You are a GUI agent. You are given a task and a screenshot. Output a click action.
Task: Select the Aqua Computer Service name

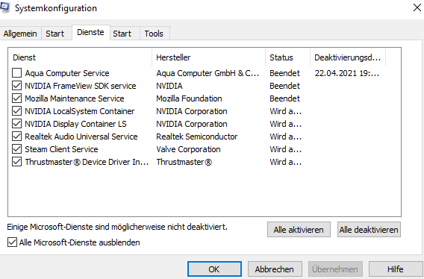[67, 73]
